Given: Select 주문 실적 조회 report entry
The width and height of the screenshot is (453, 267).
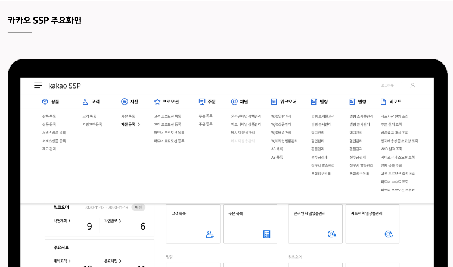Looking at the screenshot, I should [x=392, y=124].
